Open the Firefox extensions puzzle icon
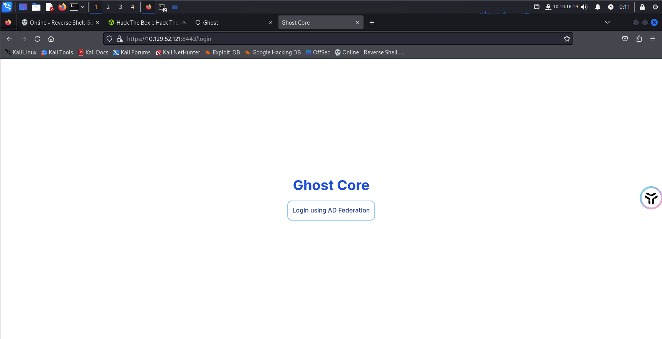This screenshot has width=662, height=339. tap(639, 39)
